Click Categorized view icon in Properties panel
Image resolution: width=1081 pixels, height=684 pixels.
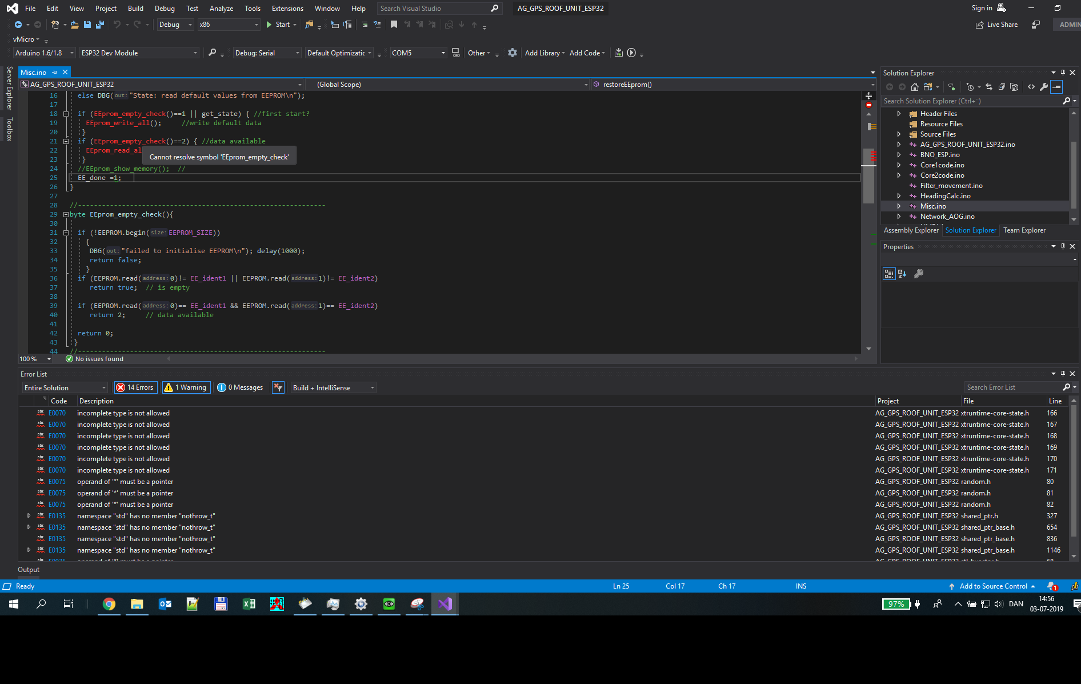(x=889, y=274)
